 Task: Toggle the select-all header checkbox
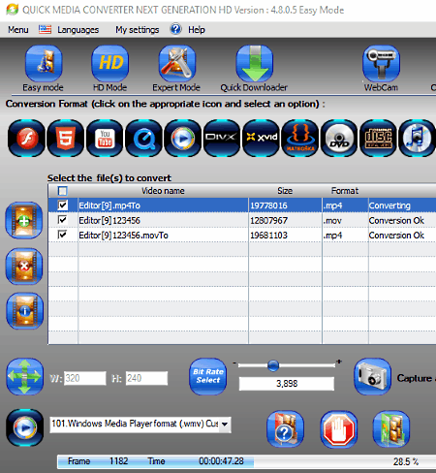(x=62, y=191)
